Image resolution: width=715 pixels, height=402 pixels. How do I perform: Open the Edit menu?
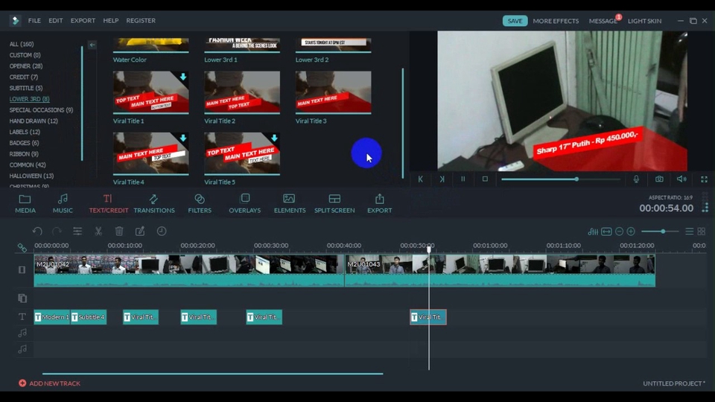(x=56, y=21)
